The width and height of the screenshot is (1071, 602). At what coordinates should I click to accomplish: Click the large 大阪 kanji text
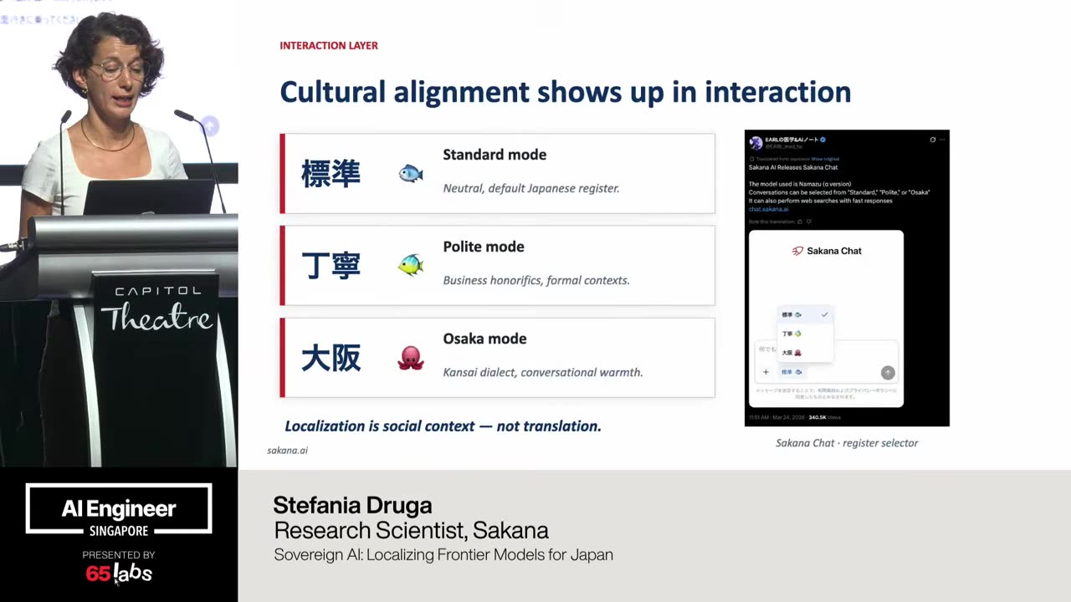point(331,358)
